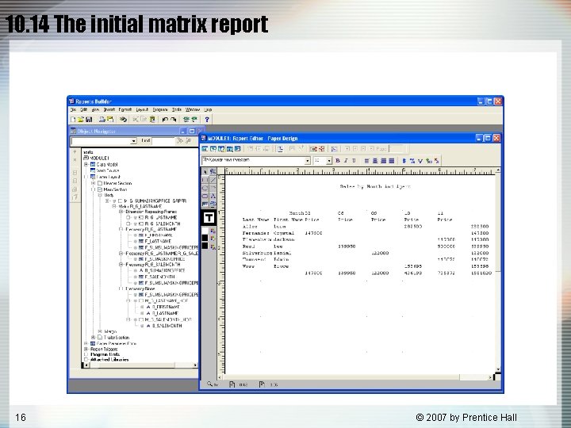Select Attached Libraries in the tree
The width and height of the screenshot is (571, 428).
tap(109, 360)
